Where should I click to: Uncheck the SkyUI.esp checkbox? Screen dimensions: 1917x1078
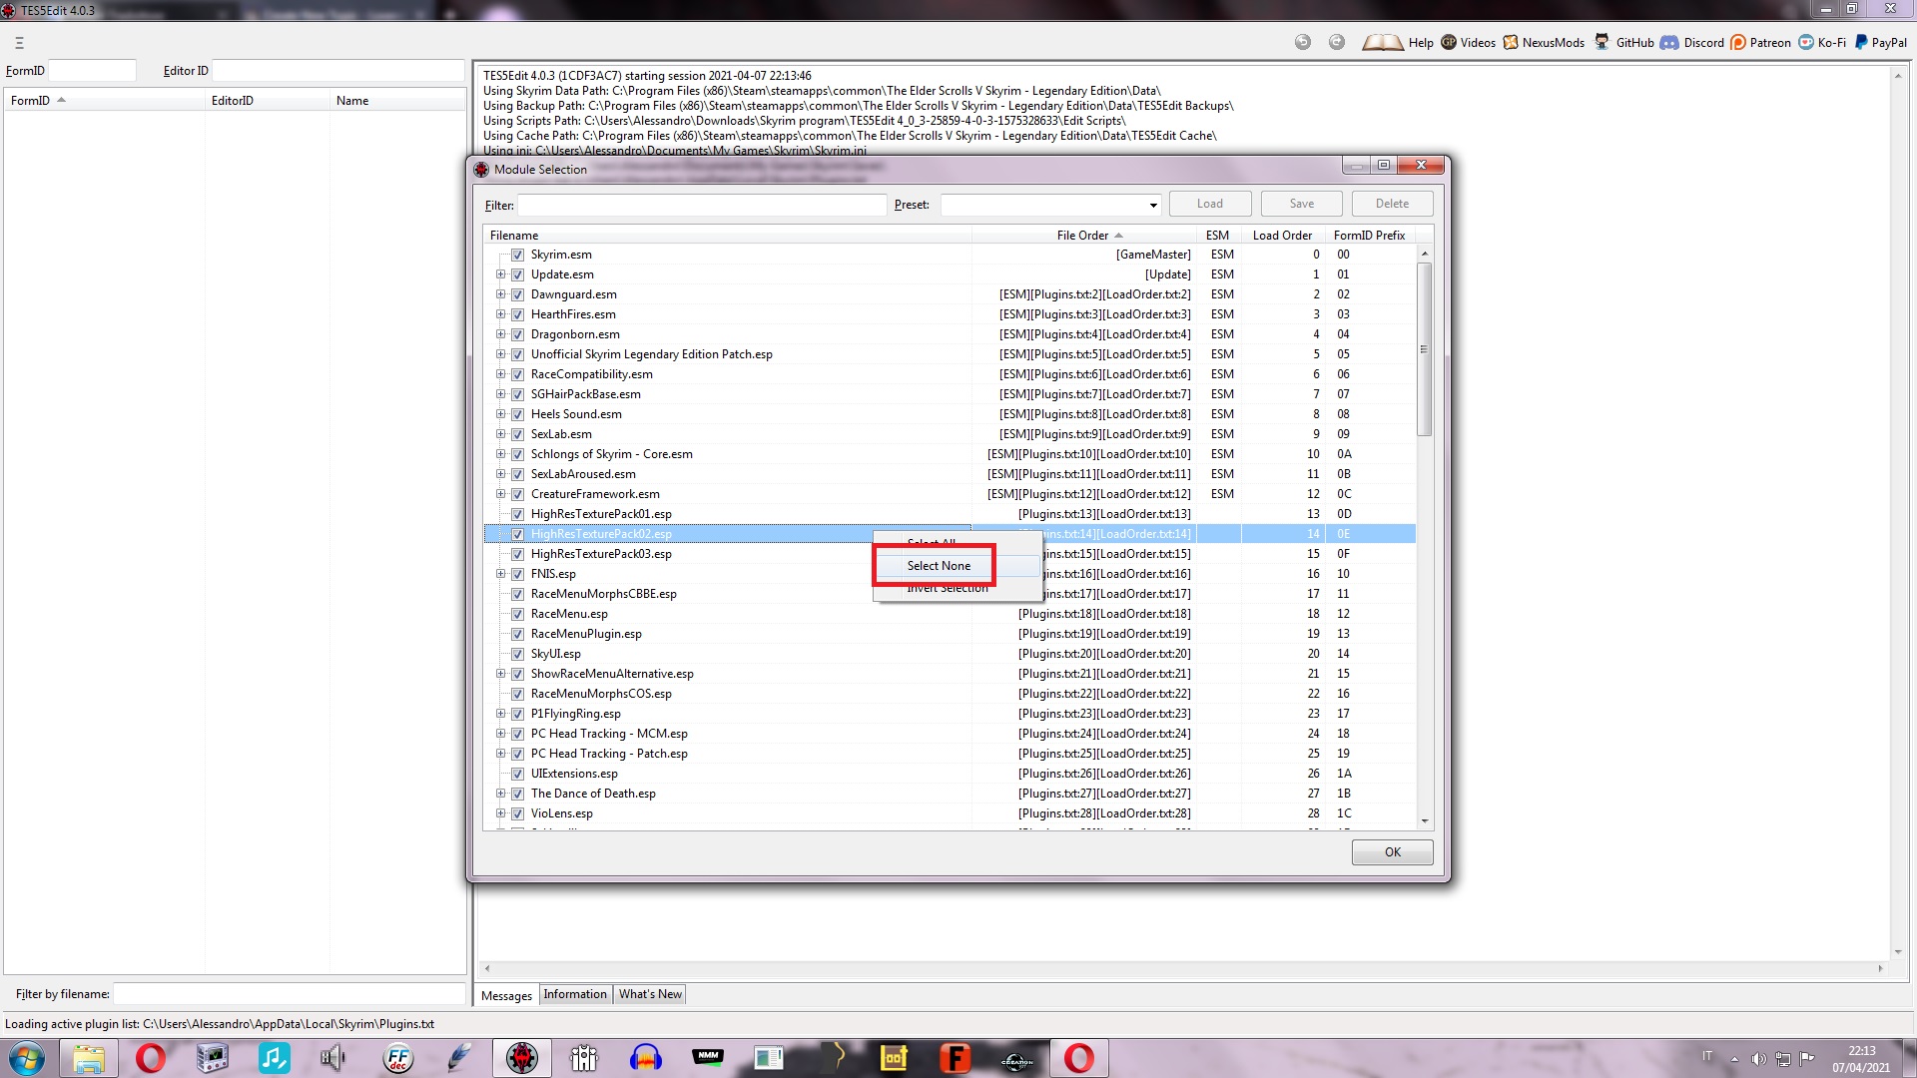click(517, 654)
